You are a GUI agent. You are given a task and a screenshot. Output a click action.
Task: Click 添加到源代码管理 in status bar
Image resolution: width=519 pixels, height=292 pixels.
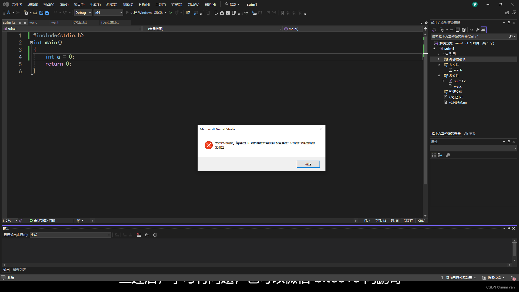click(x=459, y=278)
